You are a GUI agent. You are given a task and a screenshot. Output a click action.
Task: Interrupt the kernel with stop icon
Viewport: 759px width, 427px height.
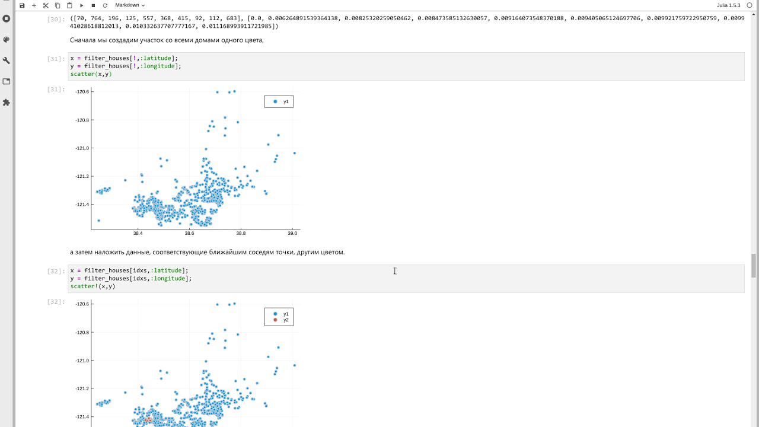point(93,5)
